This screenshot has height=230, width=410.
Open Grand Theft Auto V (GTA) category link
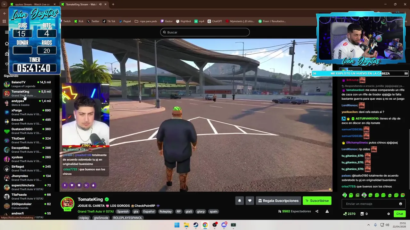click(95, 211)
